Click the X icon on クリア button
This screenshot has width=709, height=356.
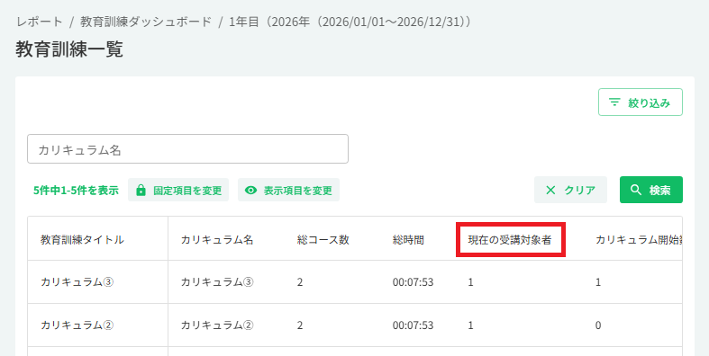(550, 191)
